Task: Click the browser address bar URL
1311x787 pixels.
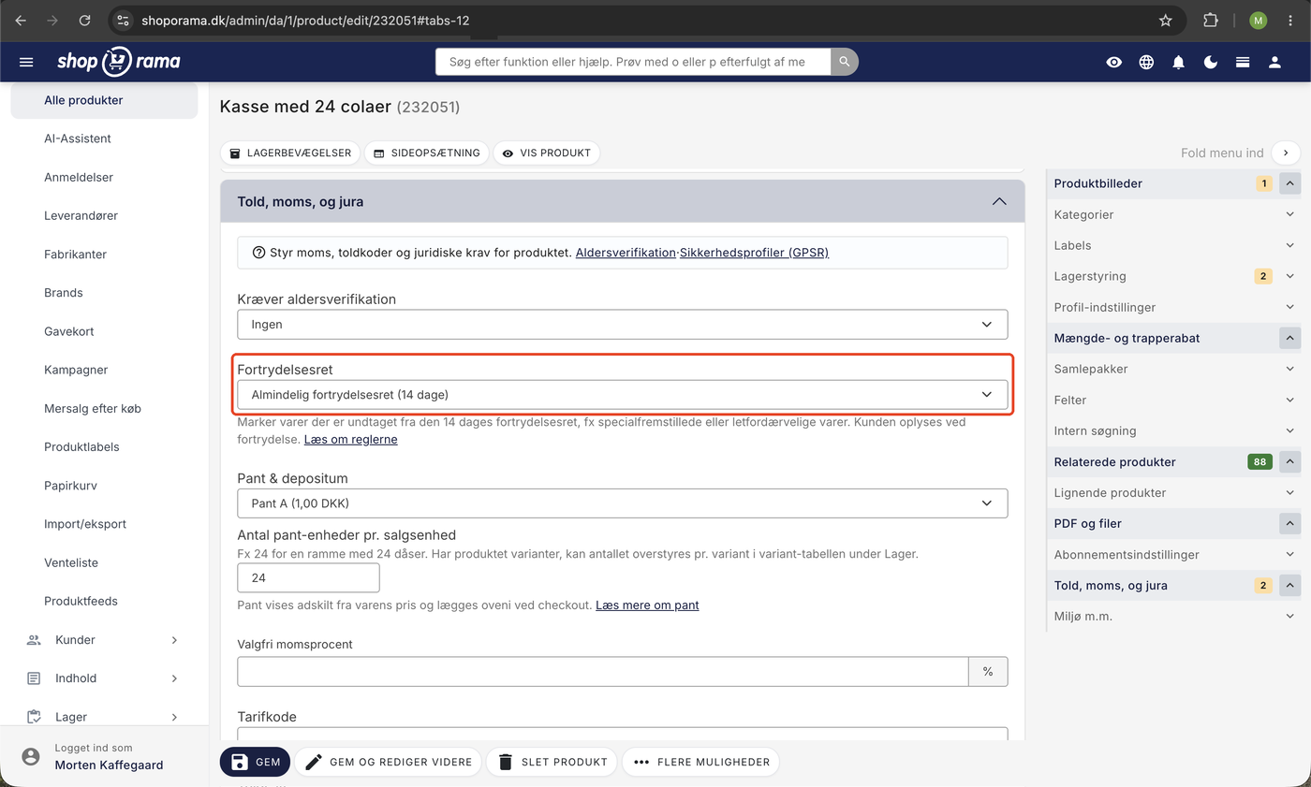Action: 305,20
